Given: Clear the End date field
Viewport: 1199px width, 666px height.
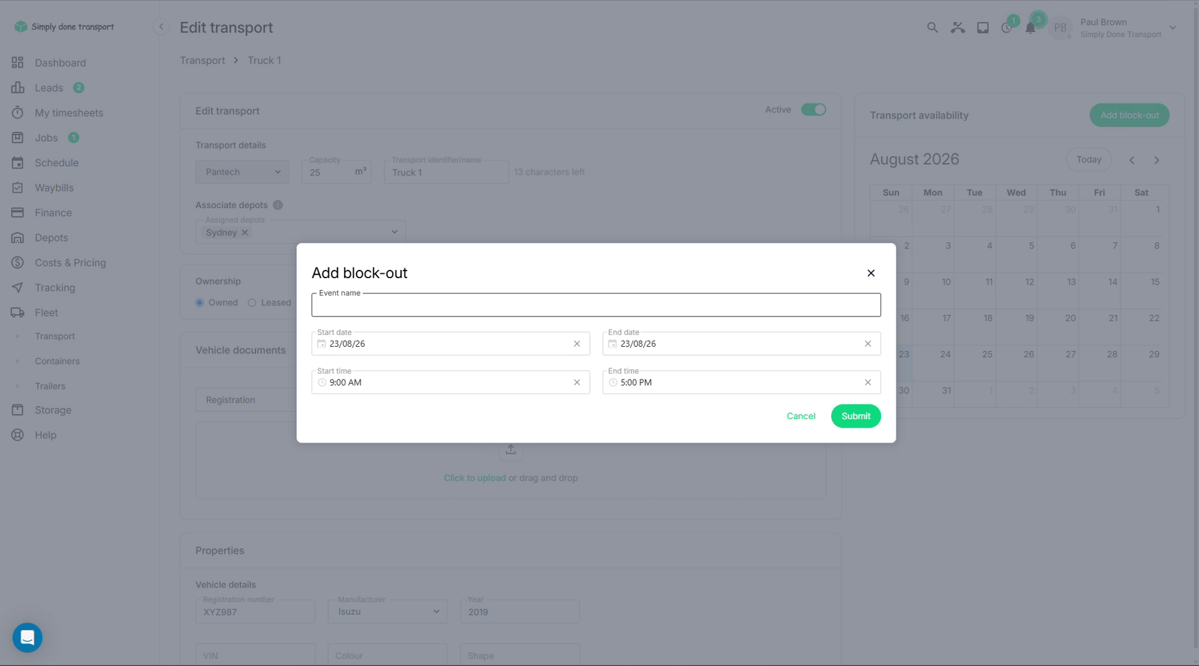Looking at the screenshot, I should [x=867, y=344].
